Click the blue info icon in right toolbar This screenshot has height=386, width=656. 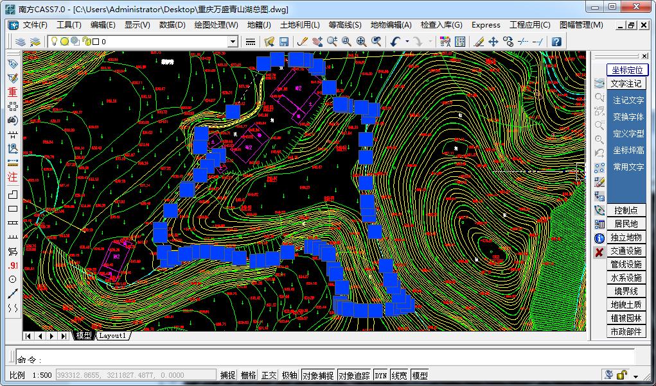click(599, 238)
